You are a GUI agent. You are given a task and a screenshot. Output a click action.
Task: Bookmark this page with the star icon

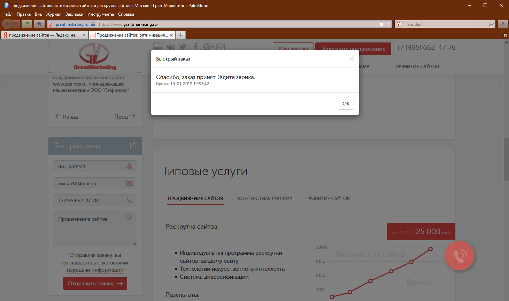coord(381,24)
